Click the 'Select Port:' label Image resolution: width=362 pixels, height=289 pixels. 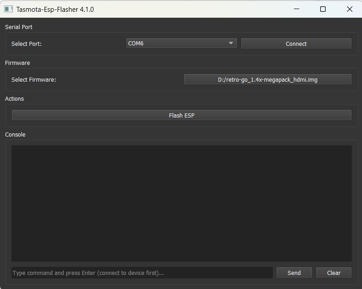(26, 44)
